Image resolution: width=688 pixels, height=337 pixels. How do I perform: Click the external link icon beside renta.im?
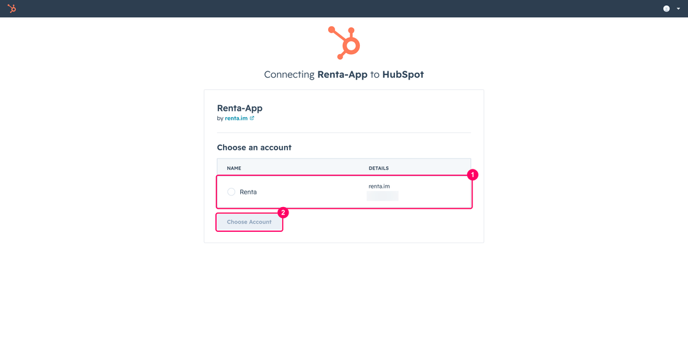pos(252,118)
